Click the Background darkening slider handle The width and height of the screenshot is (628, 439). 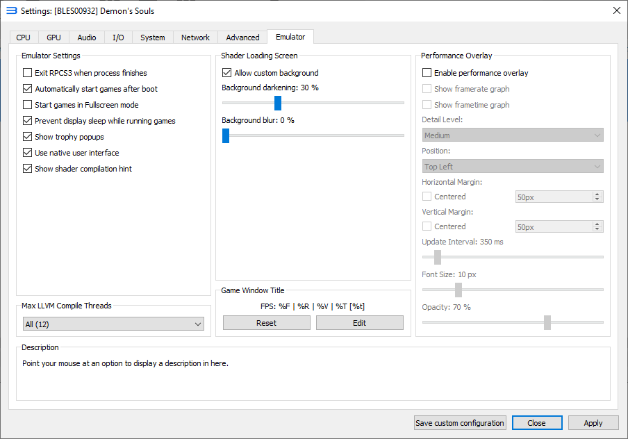tap(278, 103)
